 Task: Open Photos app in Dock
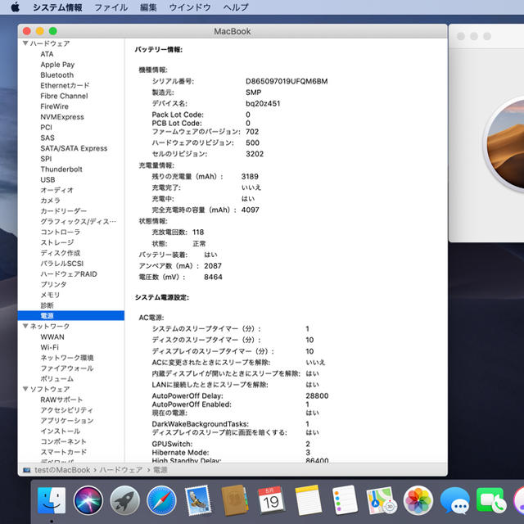point(418,500)
